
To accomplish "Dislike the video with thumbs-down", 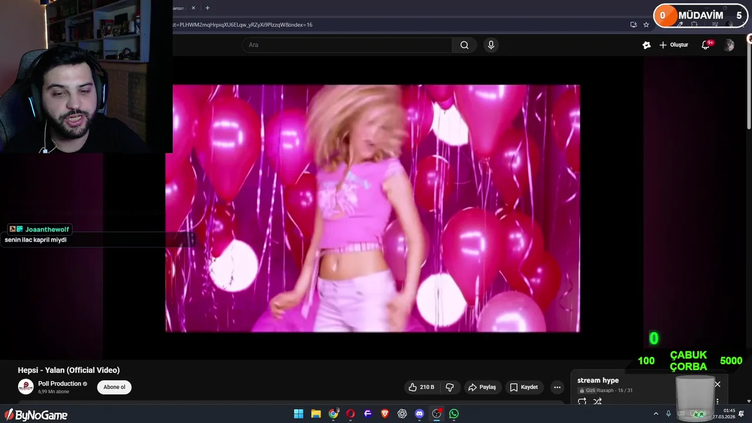I will click(450, 387).
